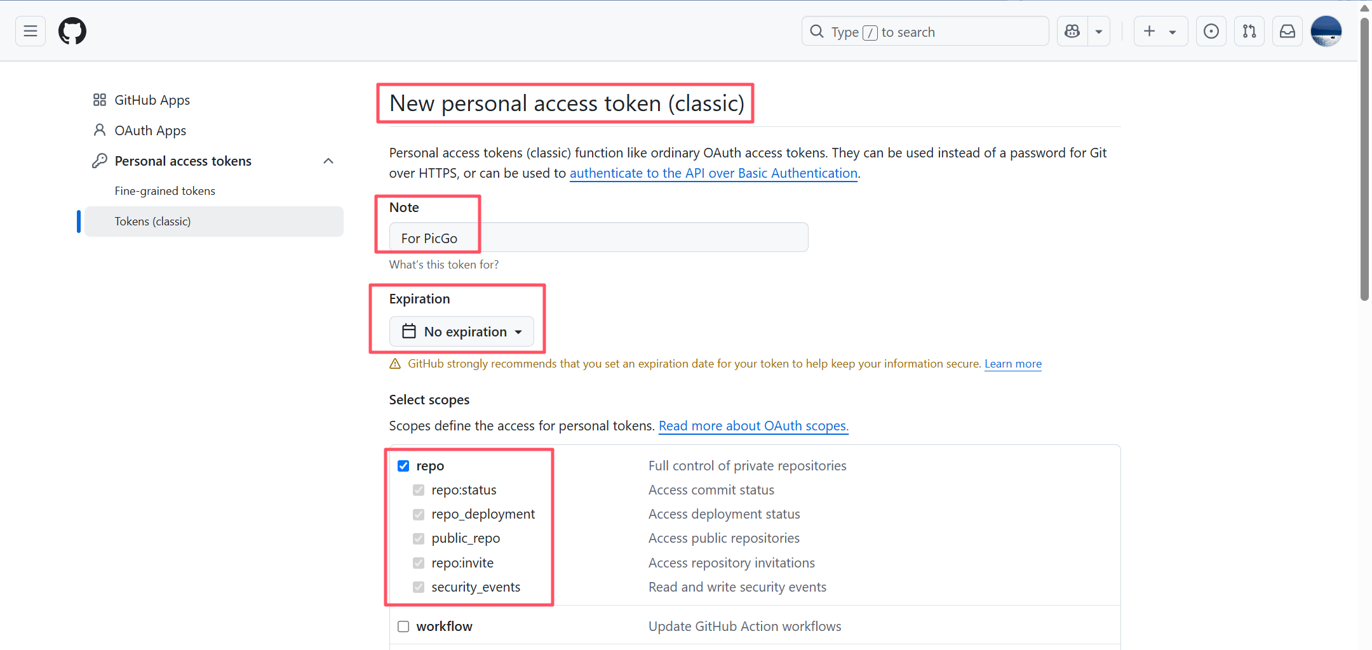1372x650 pixels.
Task: Open the notifications inbox icon
Action: 1288,31
